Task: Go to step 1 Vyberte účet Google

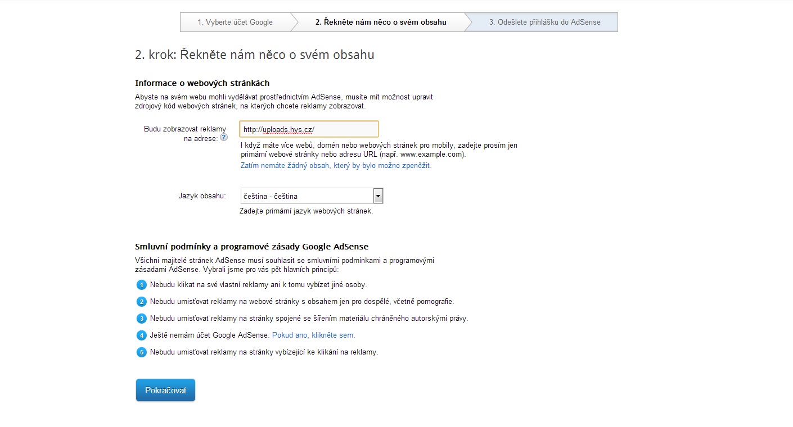Action: [235, 22]
